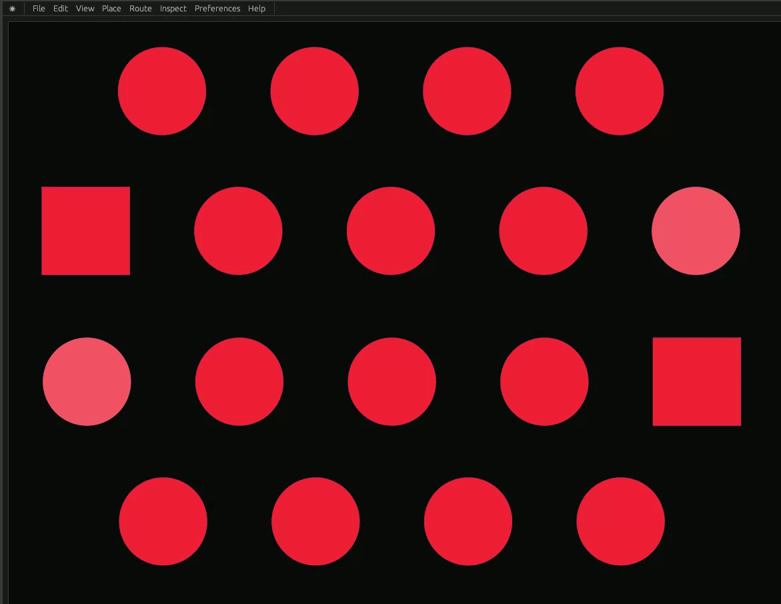
Task: Select the circle right of the second-row square
Action: (x=238, y=231)
